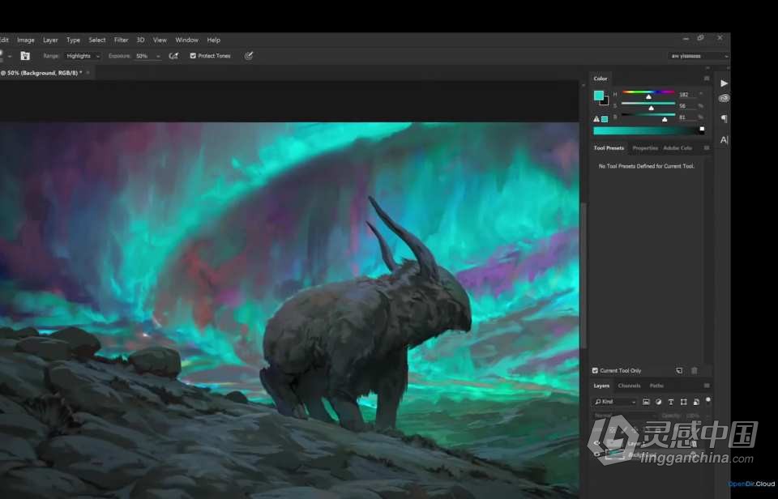Filter layers by adjustment layers
The width and height of the screenshot is (778, 499).
tap(658, 402)
